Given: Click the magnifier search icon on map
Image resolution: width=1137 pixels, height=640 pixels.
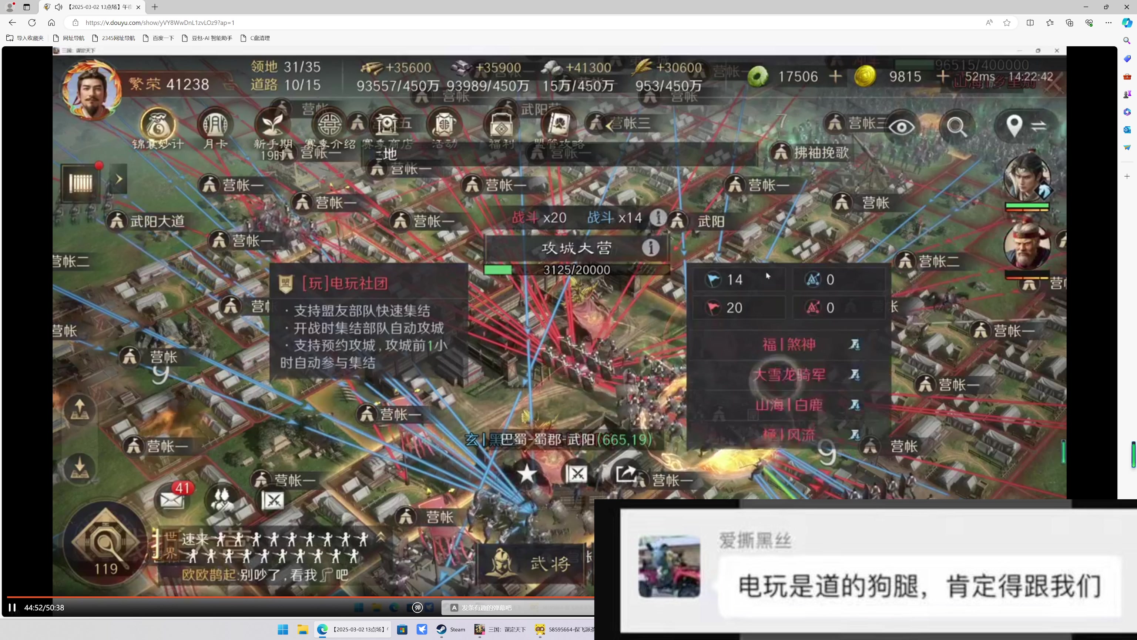Looking at the screenshot, I should click(x=956, y=127).
